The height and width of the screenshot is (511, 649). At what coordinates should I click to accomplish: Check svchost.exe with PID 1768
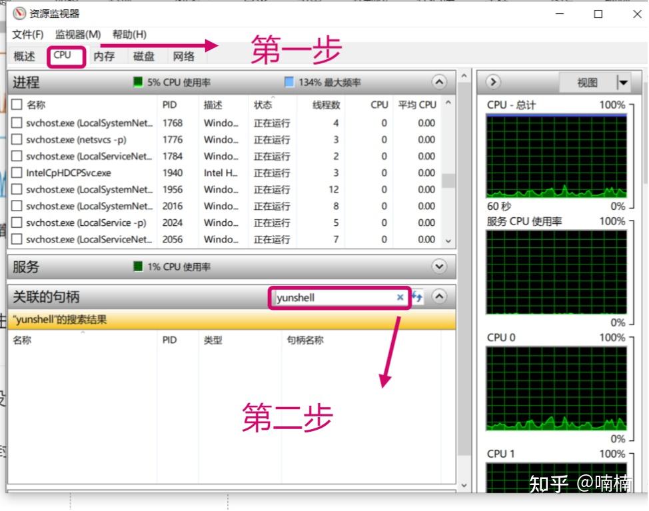(17, 123)
